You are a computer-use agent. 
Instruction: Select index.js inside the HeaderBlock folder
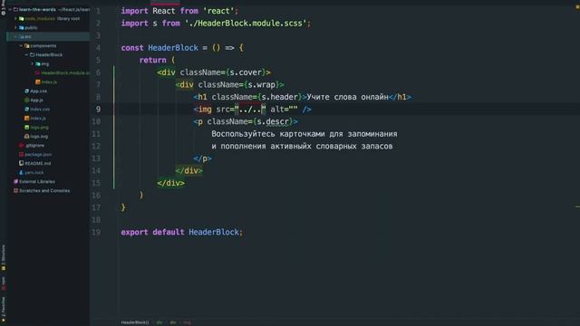coord(49,82)
